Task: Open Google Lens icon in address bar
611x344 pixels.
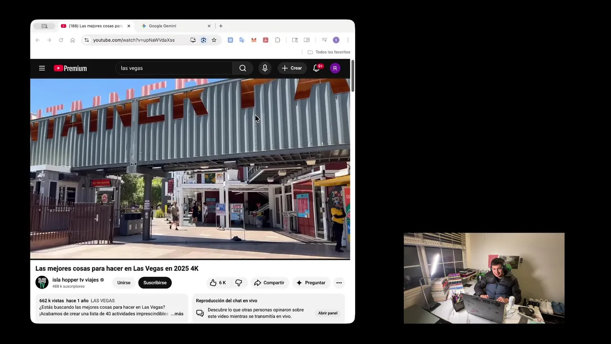Action: [x=203, y=40]
